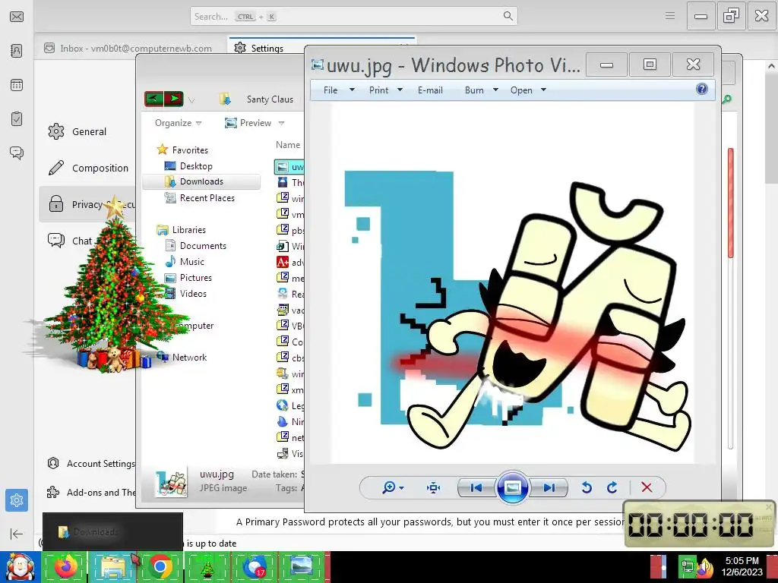Click Christmas tree app in taskbar
778x583 pixels.
coord(207,567)
